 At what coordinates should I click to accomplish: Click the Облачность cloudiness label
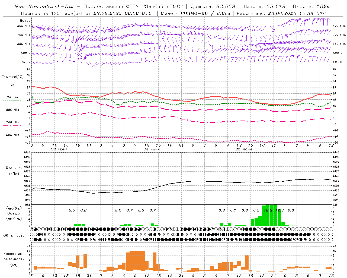[14, 236]
